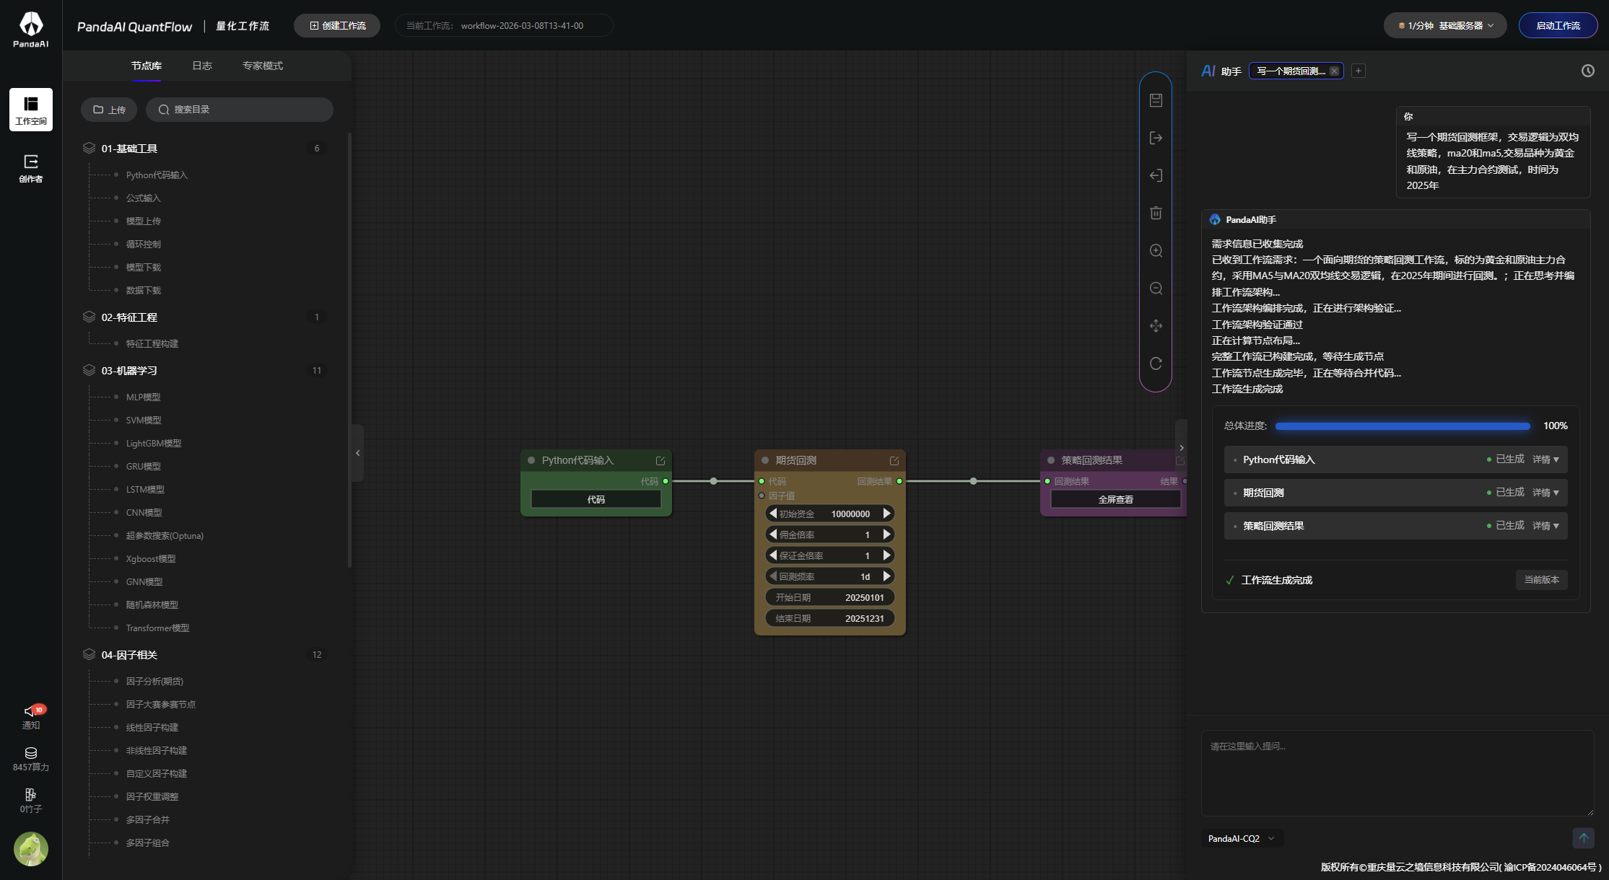Collapse the AI assistant panel with chevron
Viewport: 1609px width, 880px height.
point(1181,447)
